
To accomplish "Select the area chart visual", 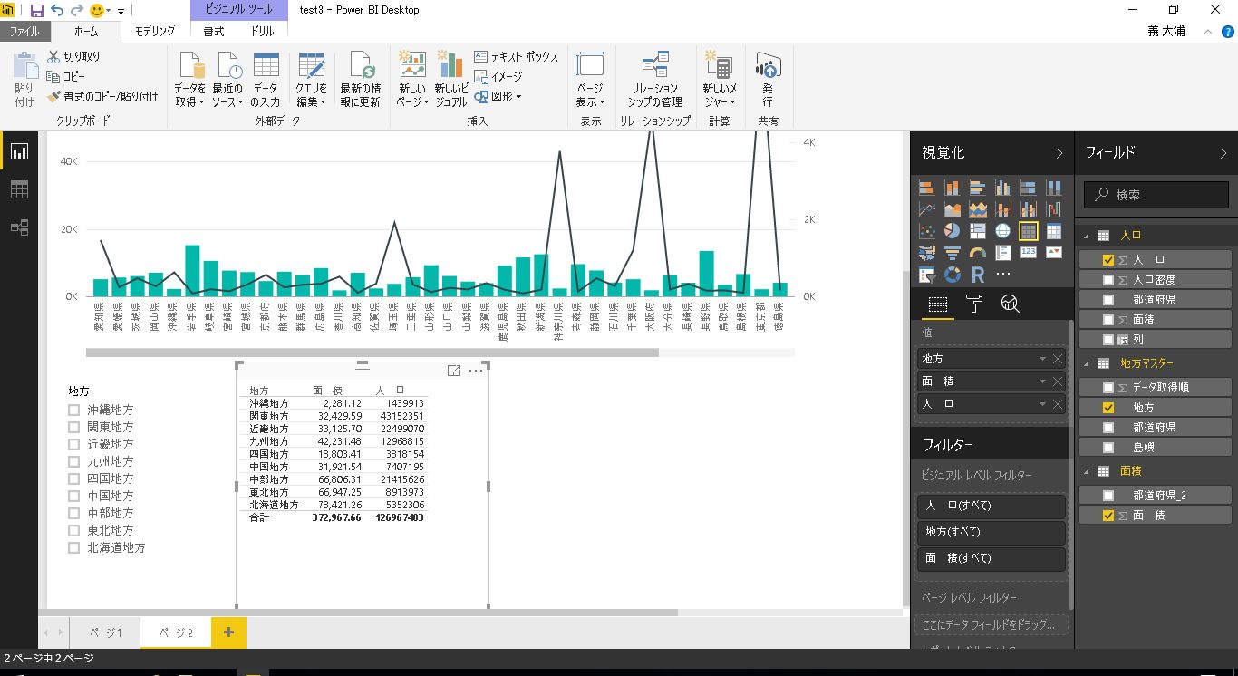I will pyautogui.click(x=953, y=210).
